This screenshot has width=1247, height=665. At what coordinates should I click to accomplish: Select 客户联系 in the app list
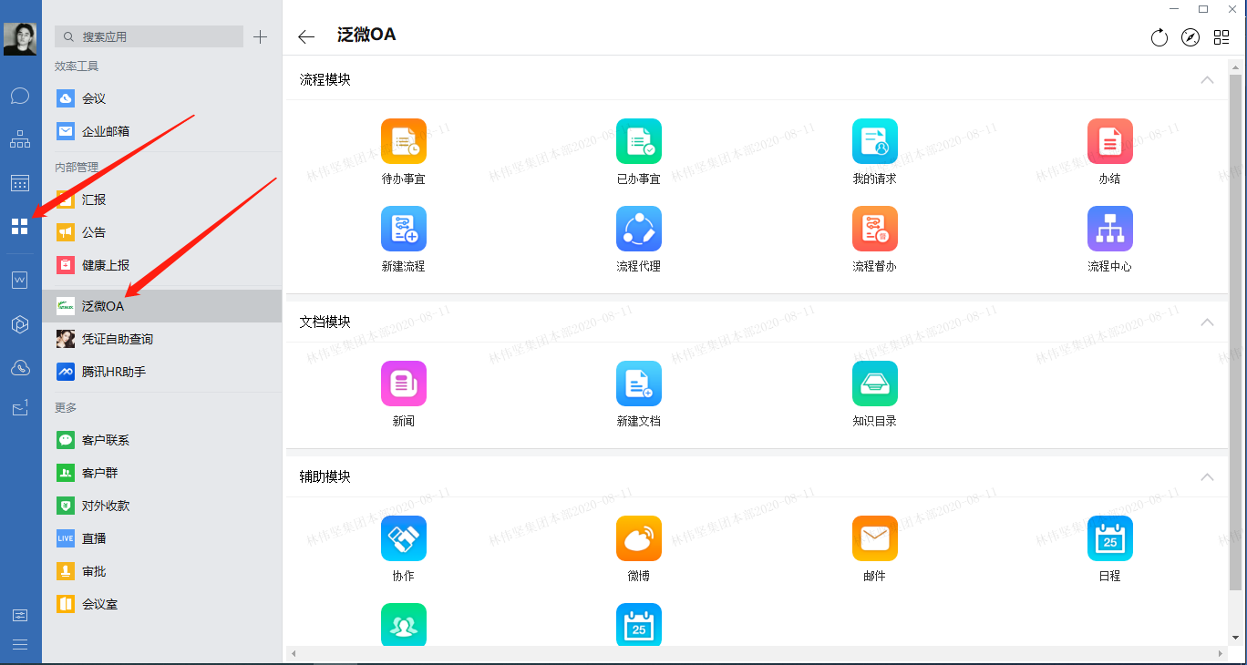click(162, 440)
